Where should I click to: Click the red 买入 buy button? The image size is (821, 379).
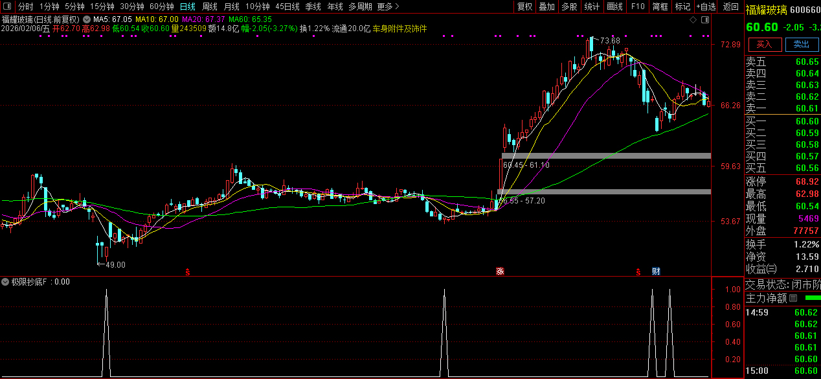(765, 44)
